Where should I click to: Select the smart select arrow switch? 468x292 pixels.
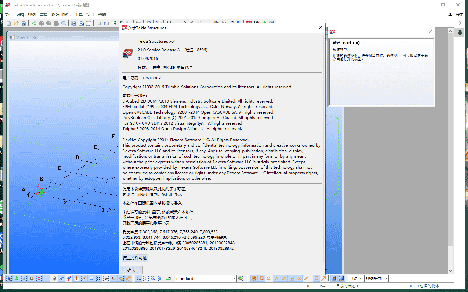(9, 279)
